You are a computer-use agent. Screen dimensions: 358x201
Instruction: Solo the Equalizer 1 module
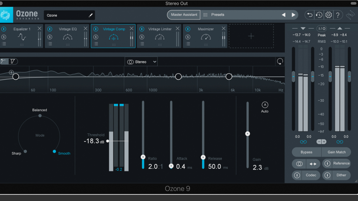[4, 37]
